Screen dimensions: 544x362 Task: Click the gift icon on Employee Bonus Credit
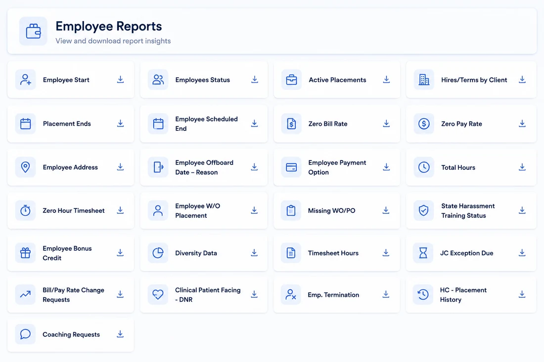[25, 253]
